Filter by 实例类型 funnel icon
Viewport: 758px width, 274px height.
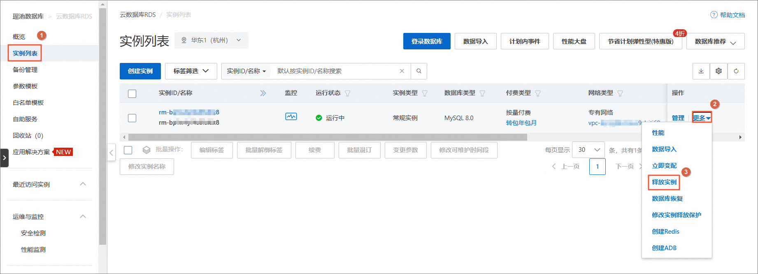(425, 93)
